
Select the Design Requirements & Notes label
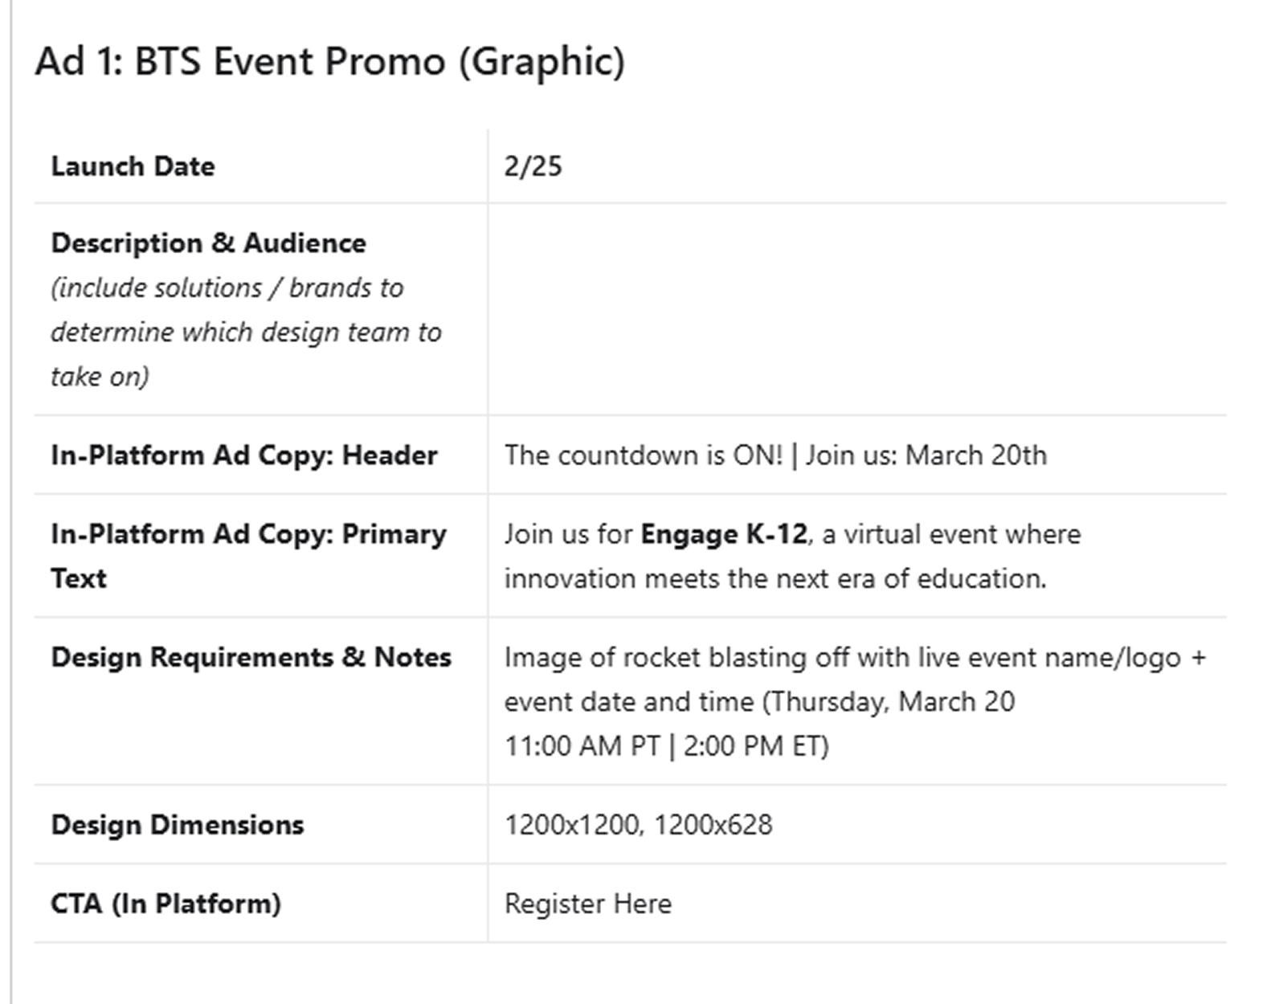(x=251, y=657)
